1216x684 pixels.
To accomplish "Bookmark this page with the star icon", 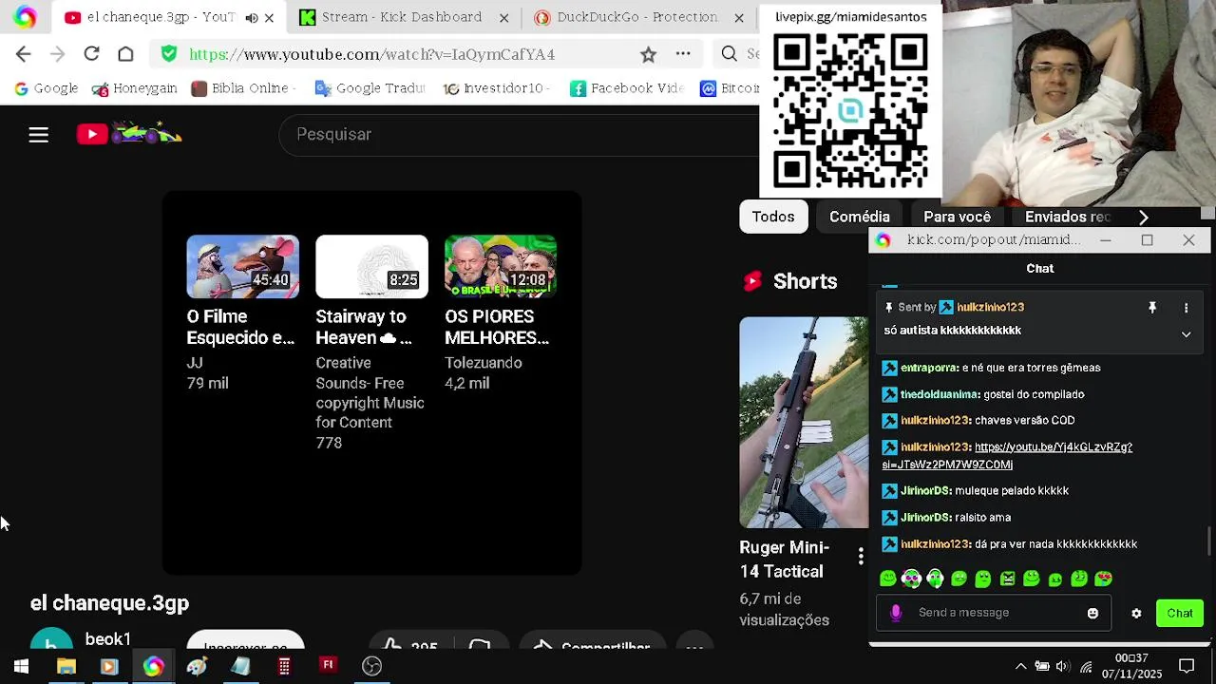I will (x=648, y=54).
